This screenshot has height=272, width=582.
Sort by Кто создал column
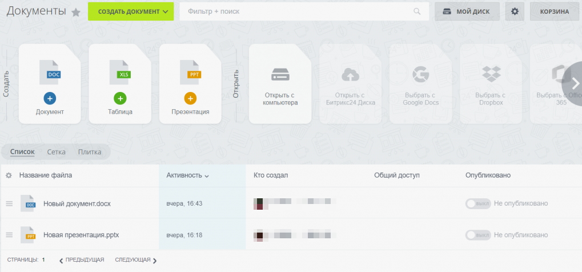click(271, 175)
